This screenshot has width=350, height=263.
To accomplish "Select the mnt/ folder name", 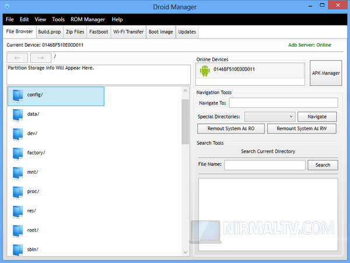I will click(33, 172).
